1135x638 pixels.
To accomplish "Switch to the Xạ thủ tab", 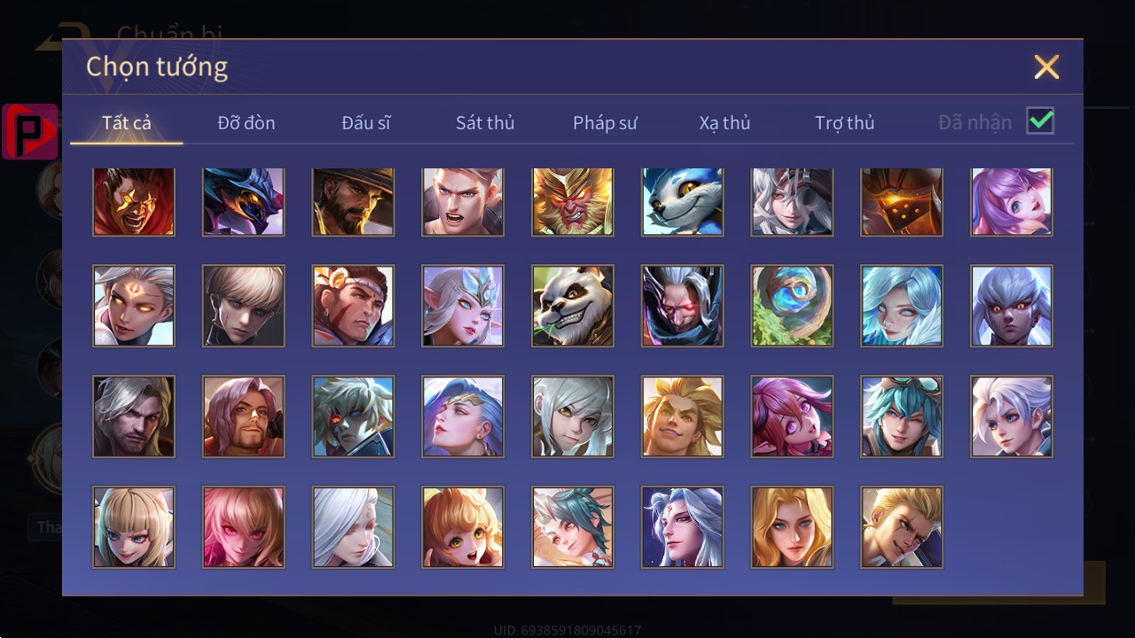I will (724, 122).
